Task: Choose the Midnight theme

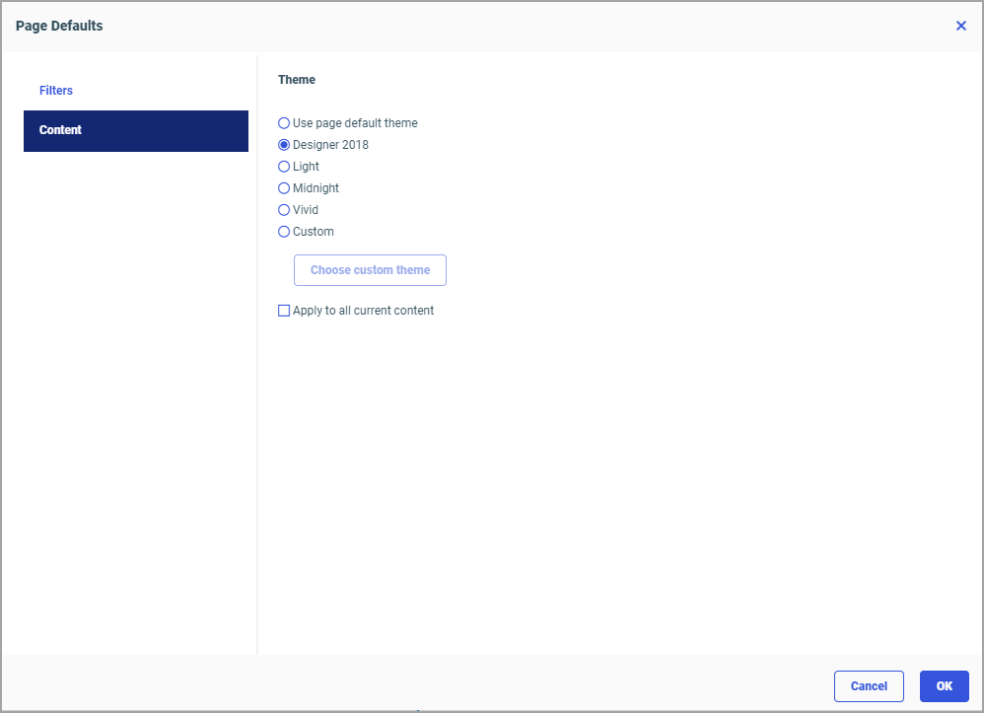Action: 284,187
